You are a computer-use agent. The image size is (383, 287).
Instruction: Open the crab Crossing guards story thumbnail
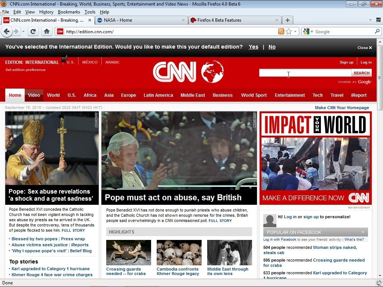tap(128, 252)
